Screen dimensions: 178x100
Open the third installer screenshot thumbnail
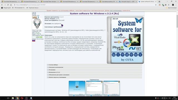pos(112,88)
